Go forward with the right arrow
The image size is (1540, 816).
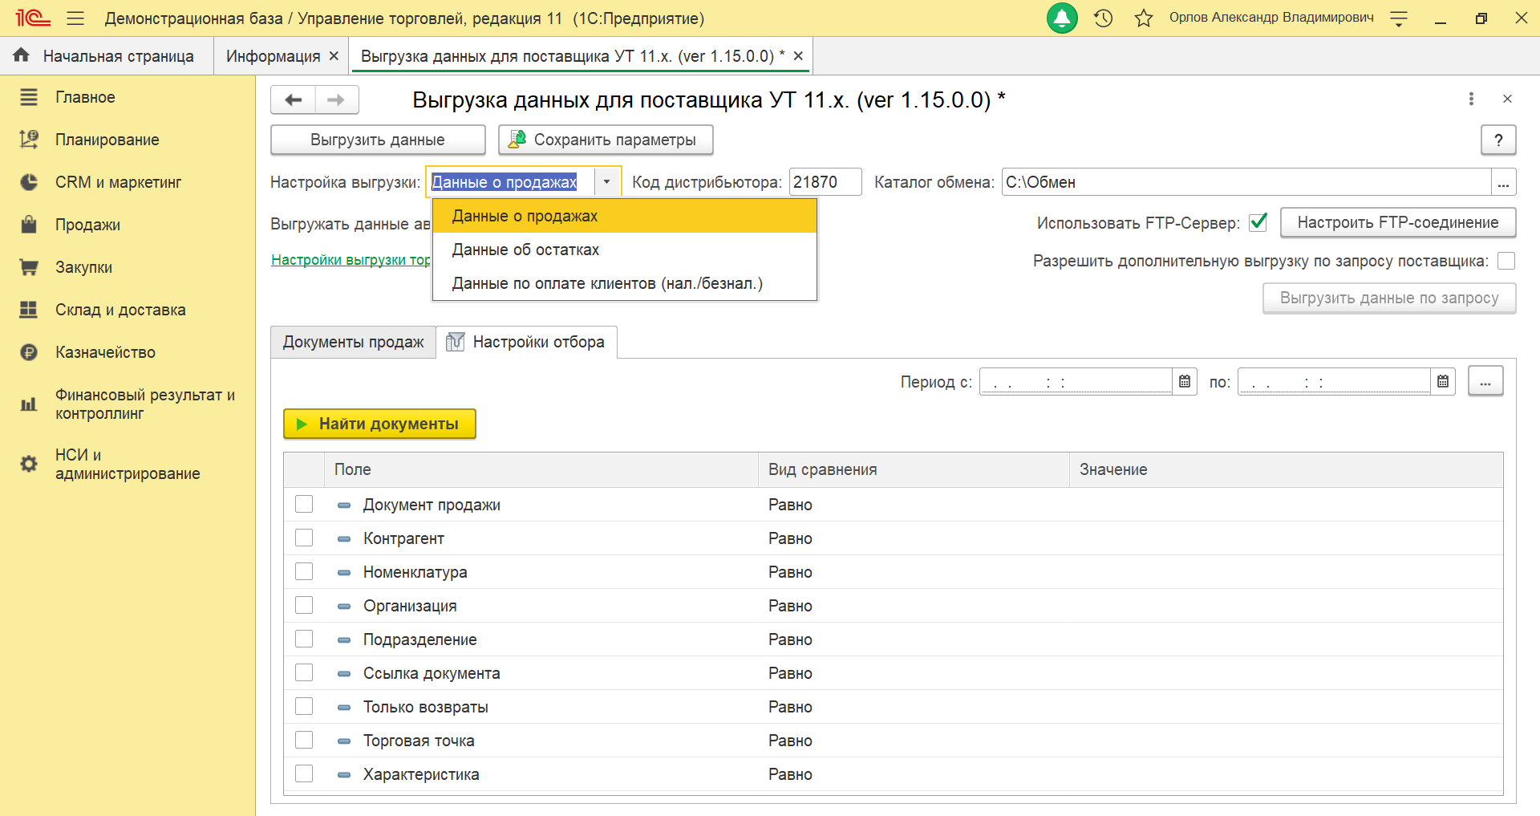[337, 99]
